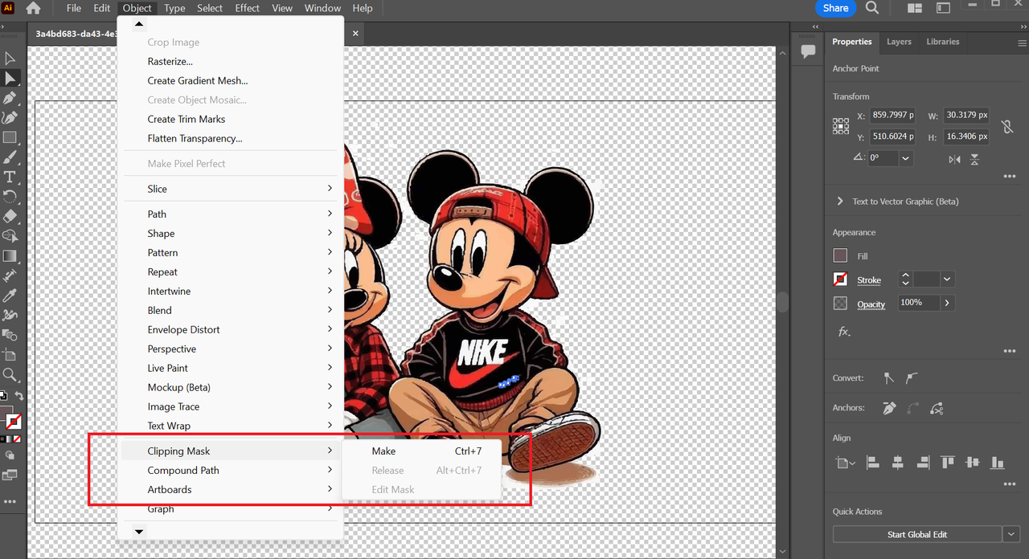This screenshot has height=559, width=1029.
Task: Click Remove Selected Anchor Points pen icon
Action: tap(889, 408)
